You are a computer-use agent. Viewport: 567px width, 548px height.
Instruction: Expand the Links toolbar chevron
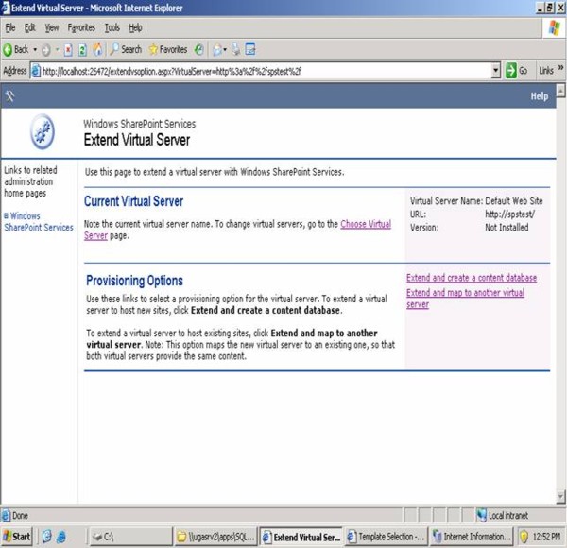coord(560,68)
